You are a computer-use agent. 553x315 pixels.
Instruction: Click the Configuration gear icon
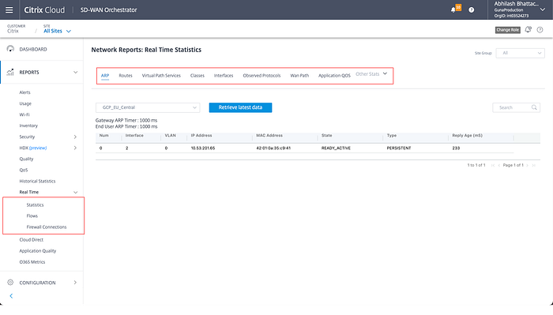[10, 282]
